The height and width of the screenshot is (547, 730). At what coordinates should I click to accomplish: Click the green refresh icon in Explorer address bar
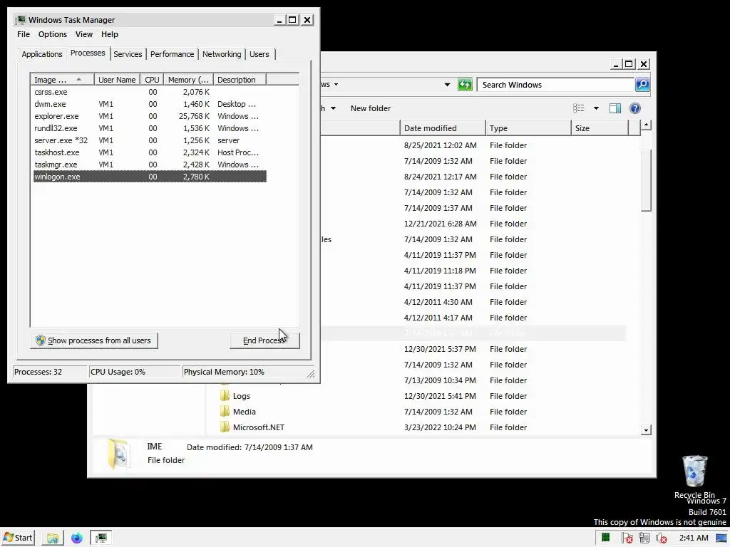coord(465,85)
